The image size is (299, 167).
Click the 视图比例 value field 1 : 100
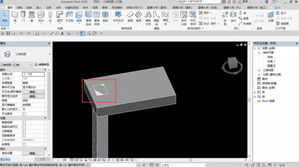(x=33, y=74)
